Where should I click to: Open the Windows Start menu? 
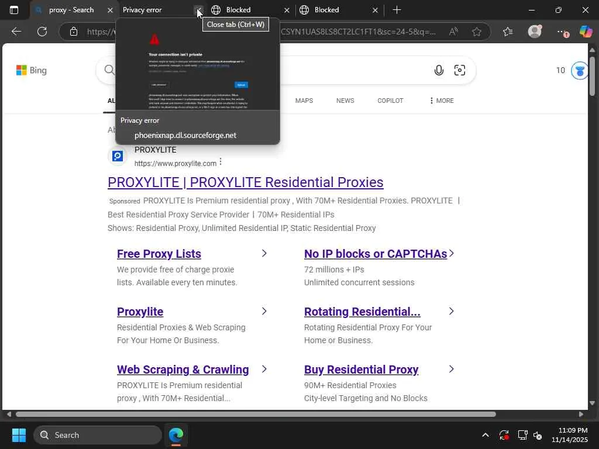[x=19, y=435]
